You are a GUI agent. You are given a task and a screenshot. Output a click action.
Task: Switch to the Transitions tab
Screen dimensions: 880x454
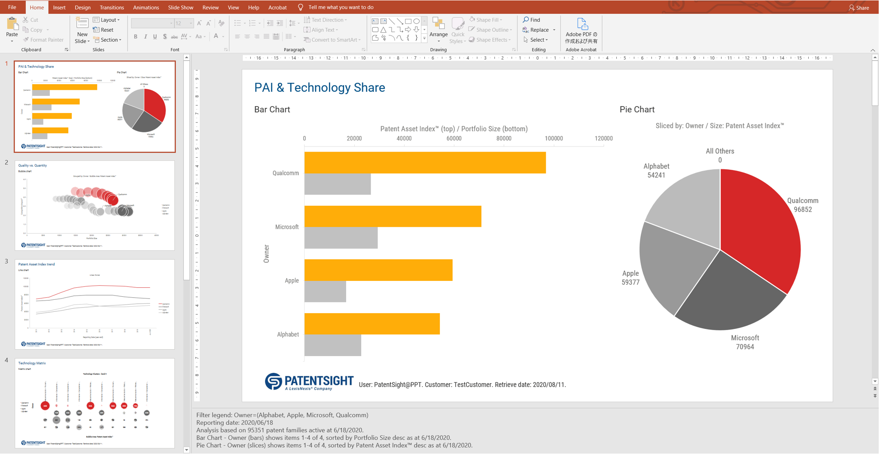click(112, 7)
